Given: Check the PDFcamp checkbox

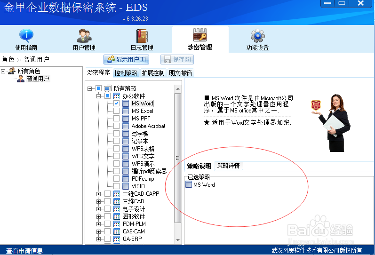Looking at the screenshot, I should (x=117, y=179).
